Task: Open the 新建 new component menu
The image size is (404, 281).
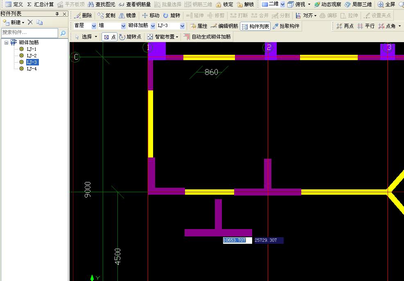Action: [x=14, y=22]
